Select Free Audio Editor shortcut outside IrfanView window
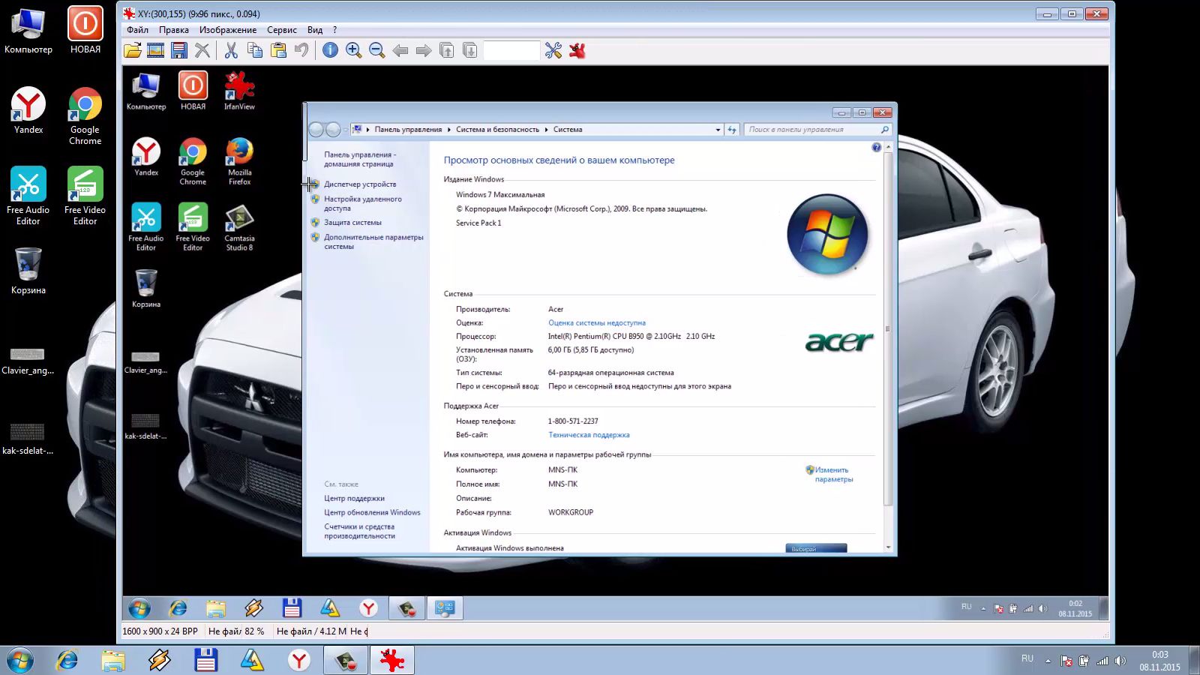The height and width of the screenshot is (675, 1200). 28,196
